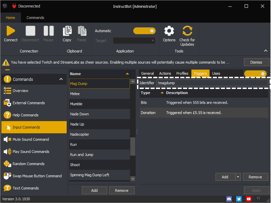Select the Shoot command

coord(99,165)
